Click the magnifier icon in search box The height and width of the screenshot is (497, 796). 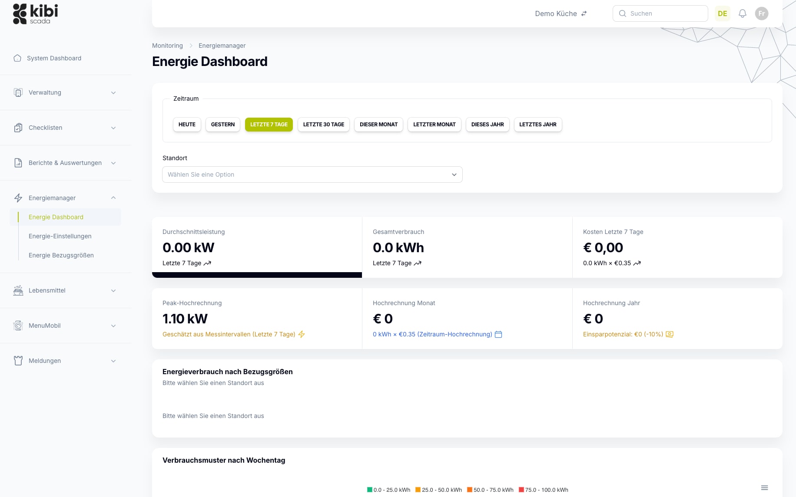[623, 13]
